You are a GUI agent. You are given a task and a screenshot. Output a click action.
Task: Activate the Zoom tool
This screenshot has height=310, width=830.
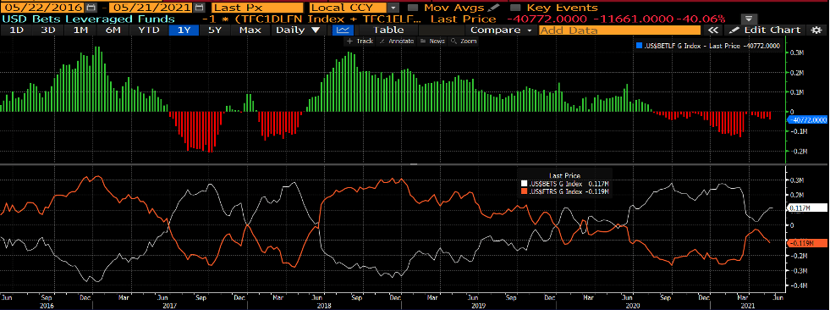pyautogui.click(x=464, y=42)
